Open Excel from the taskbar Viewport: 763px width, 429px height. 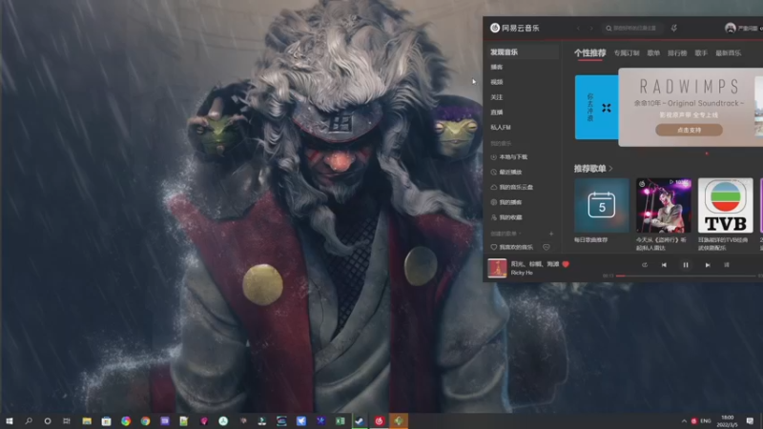(x=340, y=421)
